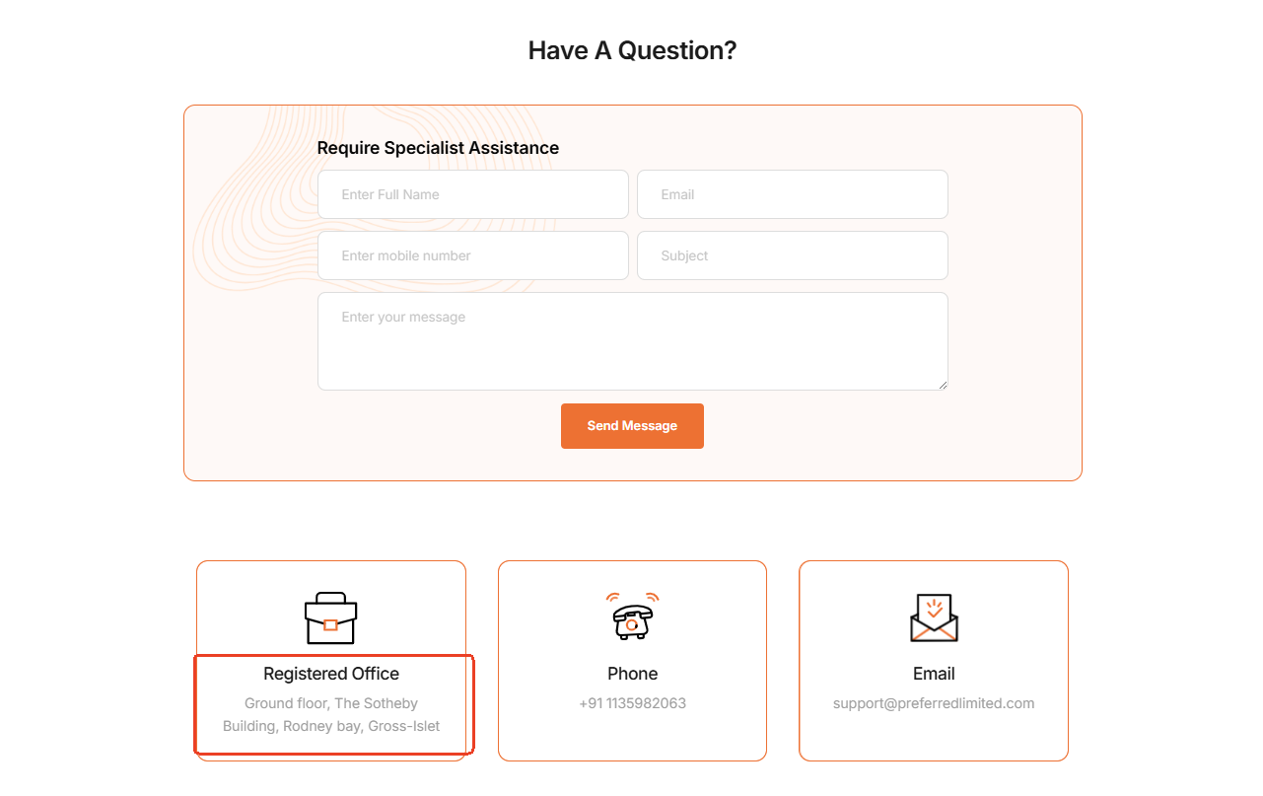Focus the Enter your message textarea

tap(632, 340)
